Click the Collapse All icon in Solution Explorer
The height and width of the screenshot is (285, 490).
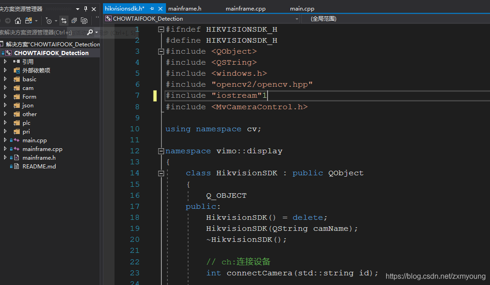(x=74, y=21)
